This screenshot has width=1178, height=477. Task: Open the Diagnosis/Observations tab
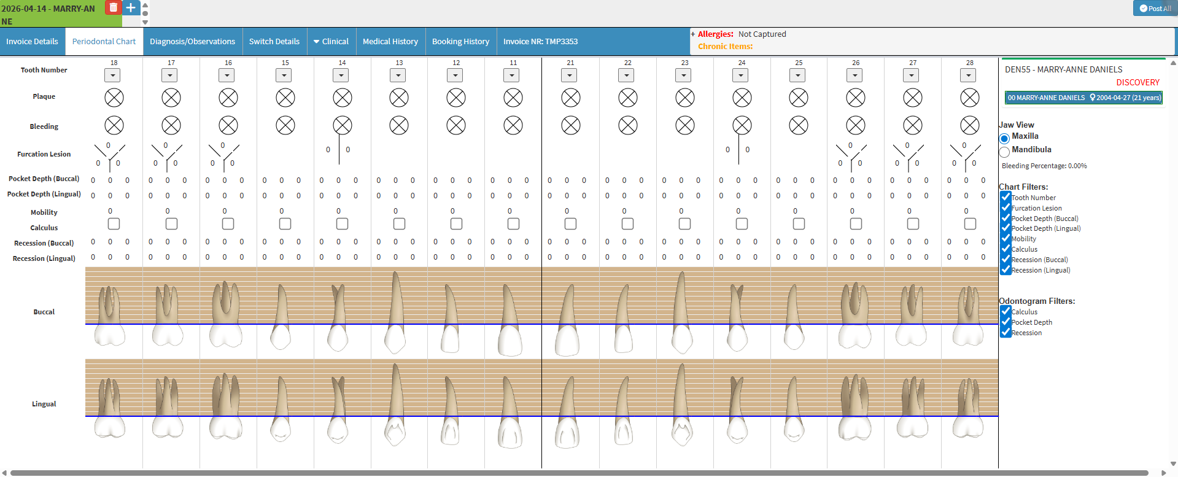click(x=192, y=42)
